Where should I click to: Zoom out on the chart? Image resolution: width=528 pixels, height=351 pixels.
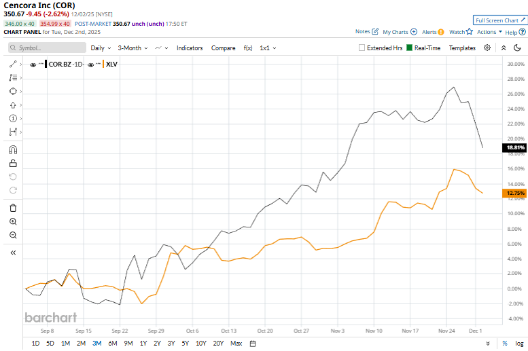13,235
